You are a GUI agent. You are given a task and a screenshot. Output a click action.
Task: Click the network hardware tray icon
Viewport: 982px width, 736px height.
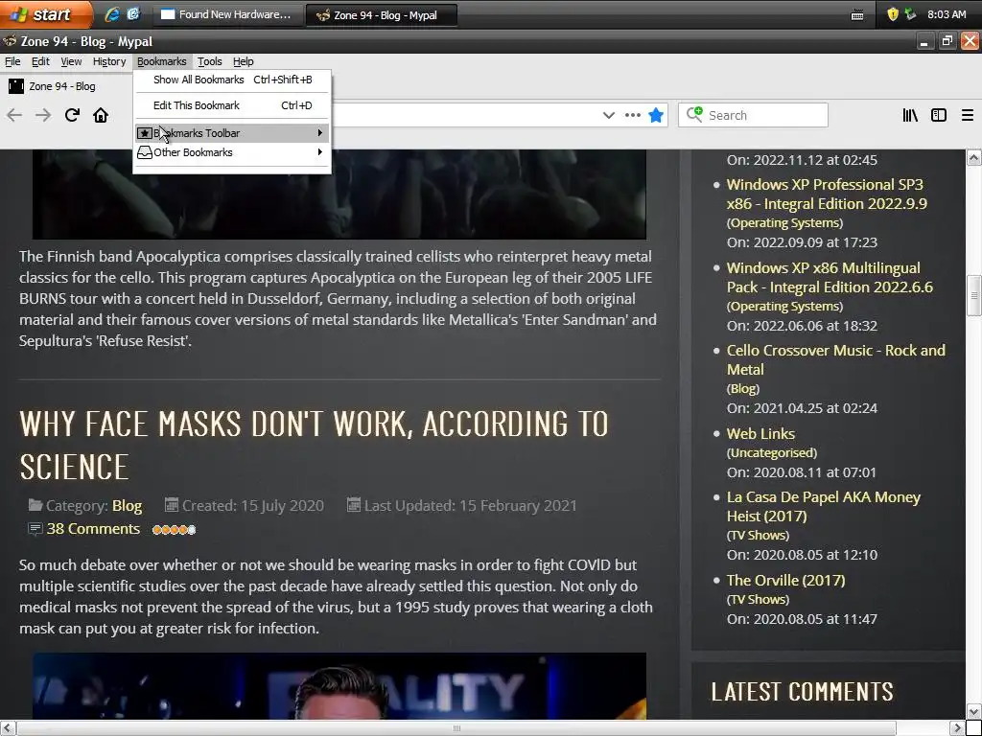click(910, 14)
